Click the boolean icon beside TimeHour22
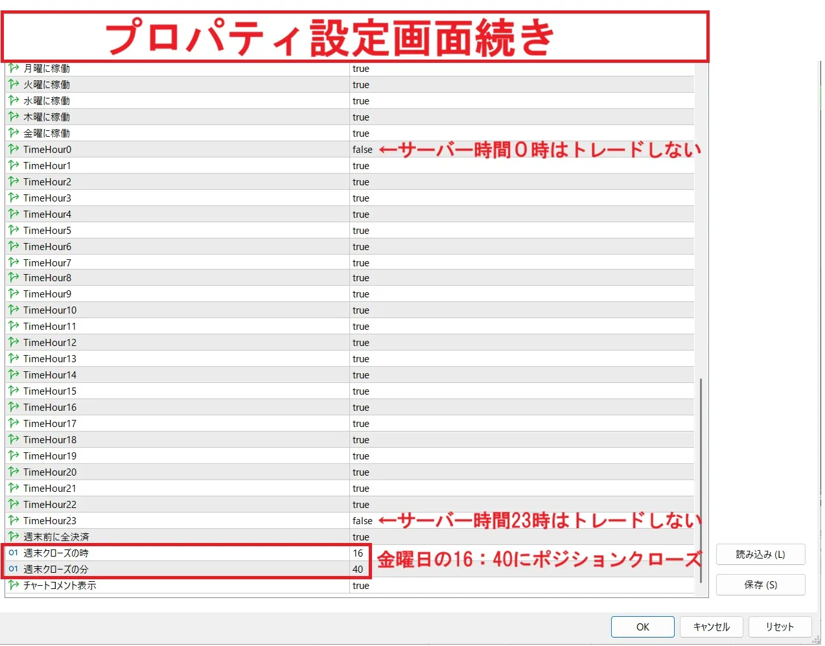Viewport: 825px width, 646px height. click(x=14, y=504)
